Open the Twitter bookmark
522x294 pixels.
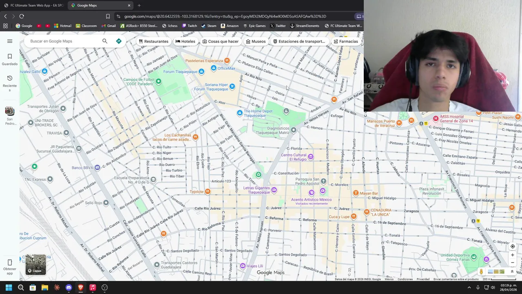pos(278,26)
